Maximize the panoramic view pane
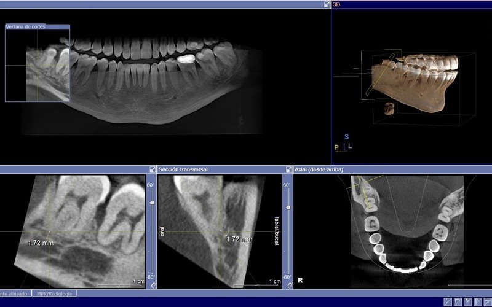 tap(327, 4)
